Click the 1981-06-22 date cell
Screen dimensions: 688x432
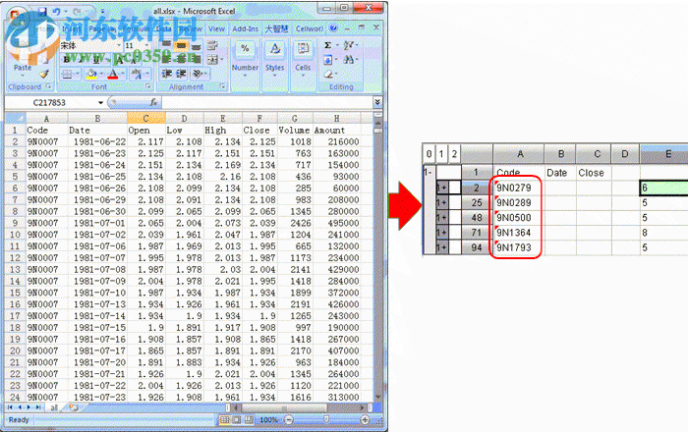[x=97, y=142]
